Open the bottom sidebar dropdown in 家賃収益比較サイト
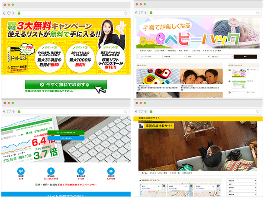The image size is (264, 198). (242, 195)
